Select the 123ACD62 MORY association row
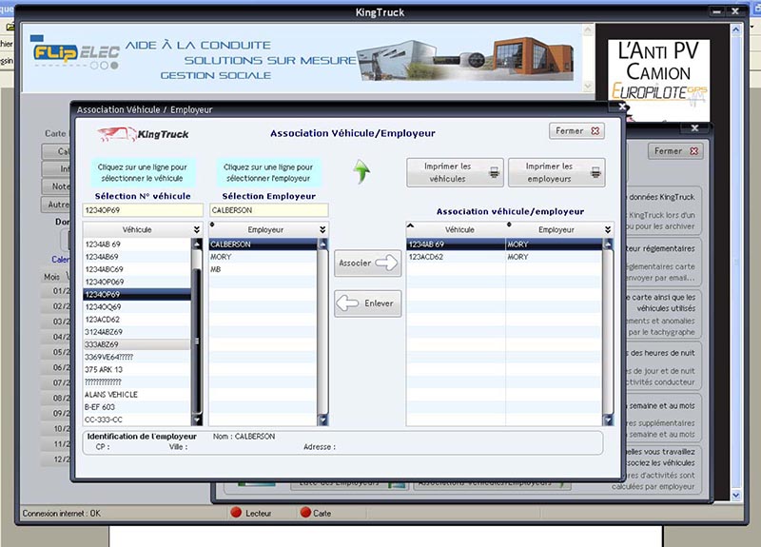 pos(504,257)
